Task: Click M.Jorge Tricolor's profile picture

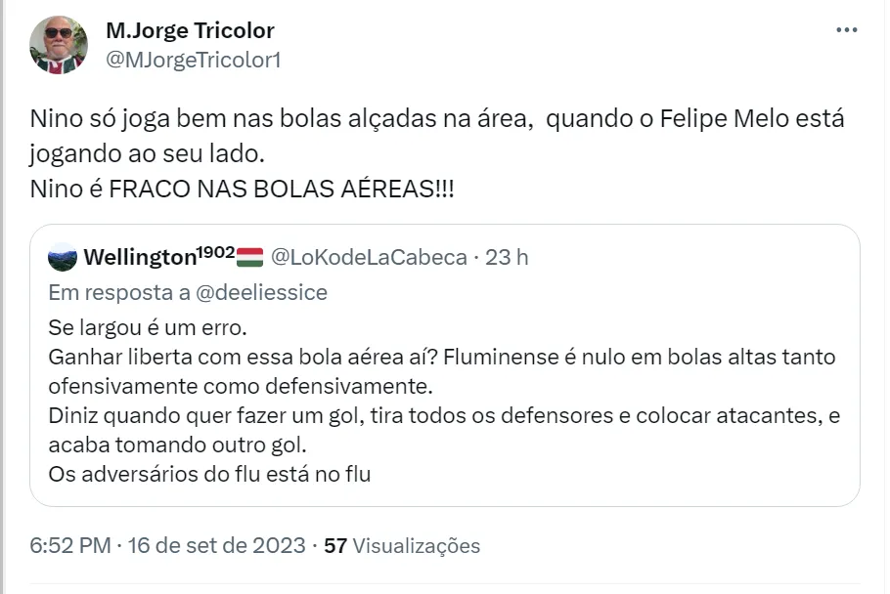Action: pyautogui.click(x=59, y=46)
